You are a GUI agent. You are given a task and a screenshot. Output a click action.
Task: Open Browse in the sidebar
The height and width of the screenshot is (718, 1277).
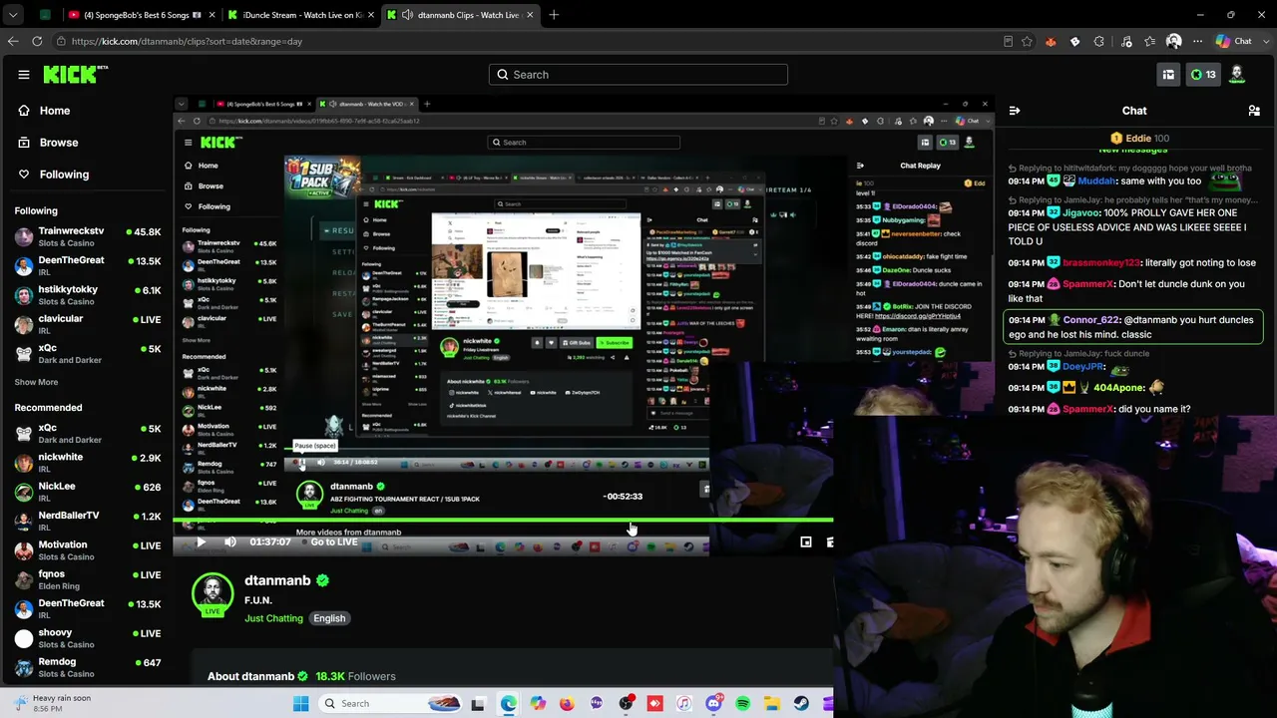tap(59, 143)
